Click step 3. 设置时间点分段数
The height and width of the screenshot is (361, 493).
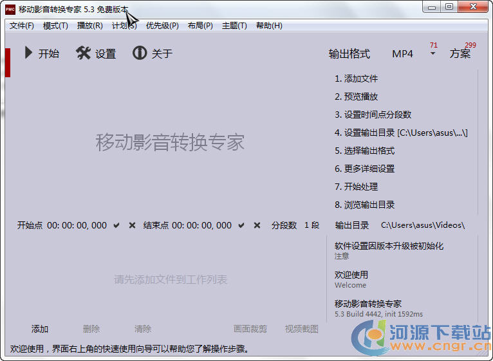tap(373, 115)
